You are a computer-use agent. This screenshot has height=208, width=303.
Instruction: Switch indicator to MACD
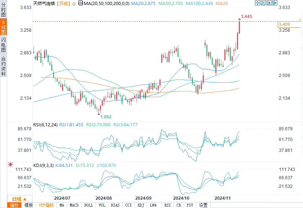pyautogui.click(x=74, y=205)
